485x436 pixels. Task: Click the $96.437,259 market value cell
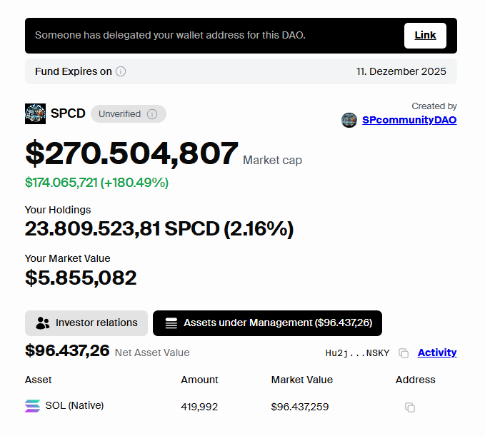[x=300, y=407]
